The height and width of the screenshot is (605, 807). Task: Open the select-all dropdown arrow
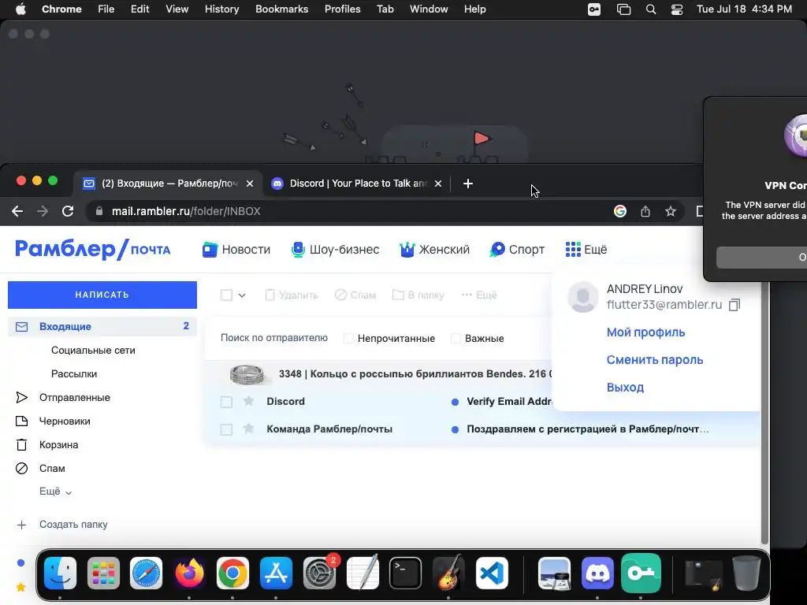pyautogui.click(x=242, y=295)
